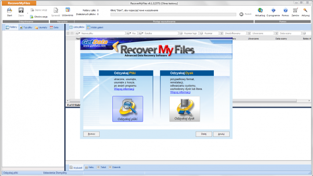This screenshot has width=313, height=176.
Task: Click the Start scan toolbar icon
Action: (9, 11)
